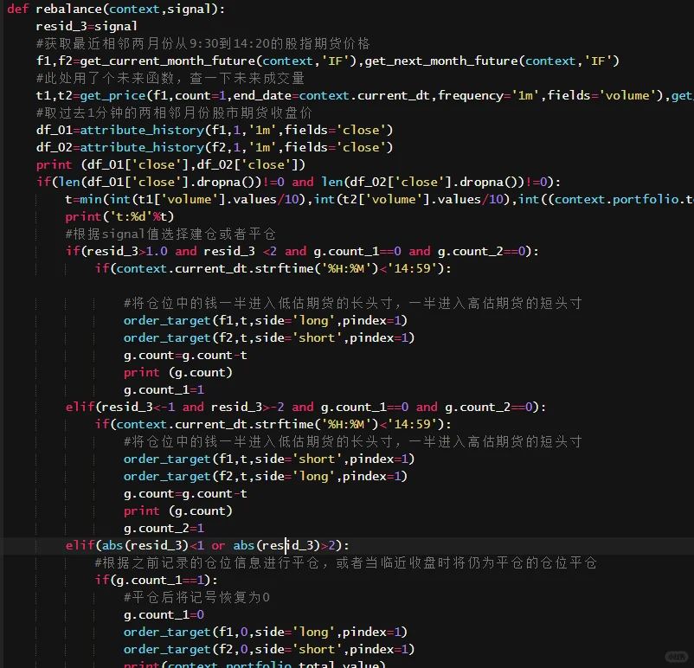Click order_target(f1,0,side='long',pindex=1) line

[266, 632]
